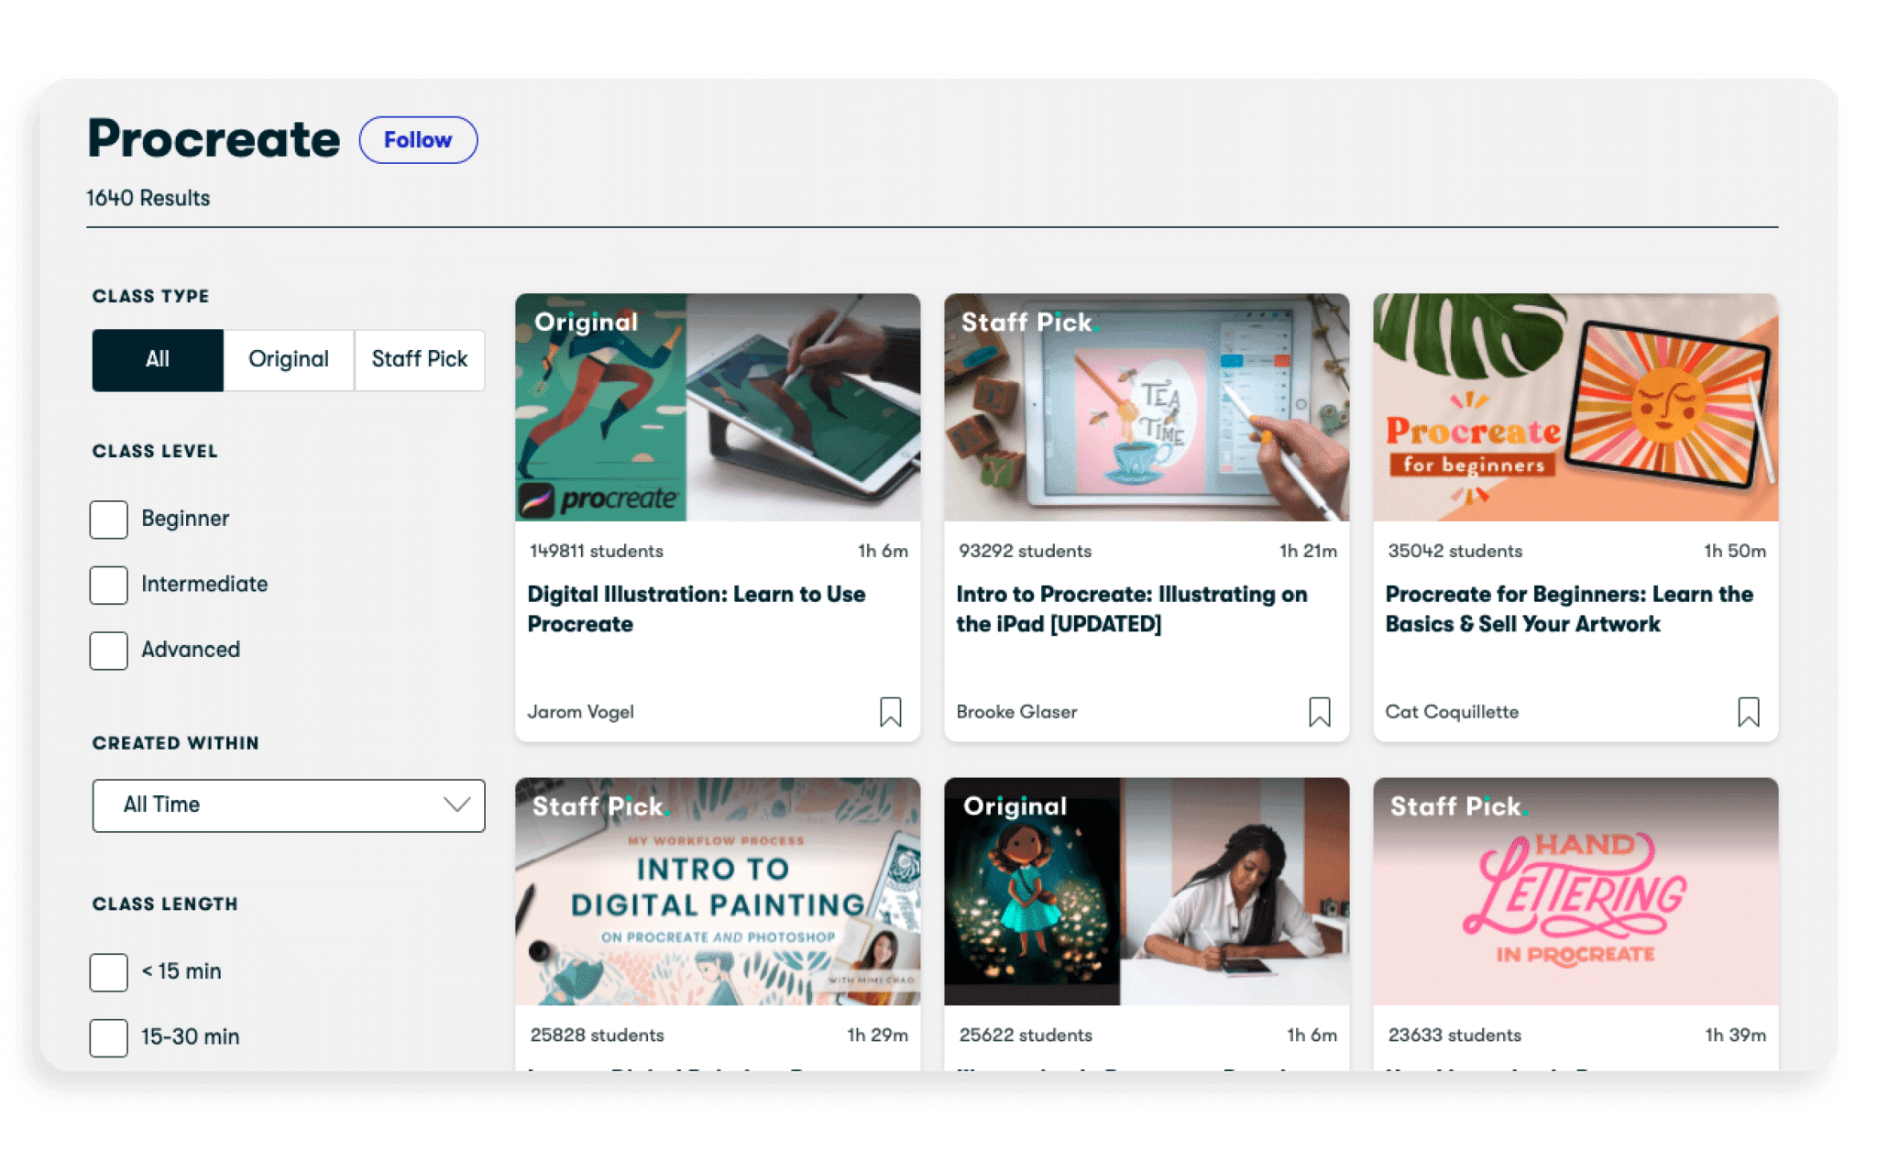
Task: Click the Follow button next to Procreate
Action: 418,139
